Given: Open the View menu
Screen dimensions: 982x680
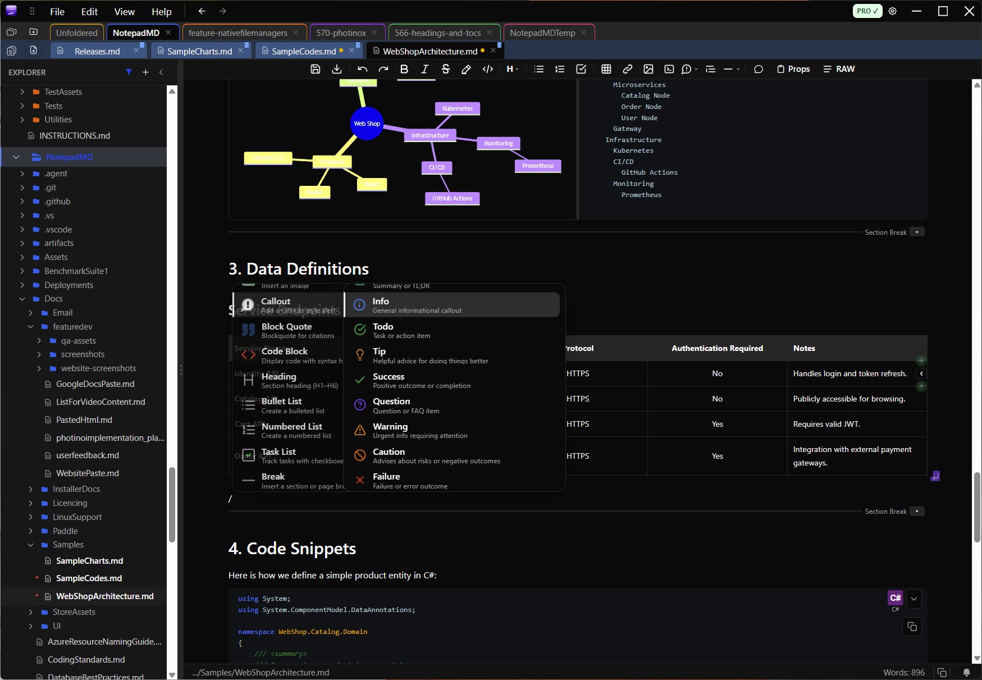Looking at the screenshot, I should [125, 11].
